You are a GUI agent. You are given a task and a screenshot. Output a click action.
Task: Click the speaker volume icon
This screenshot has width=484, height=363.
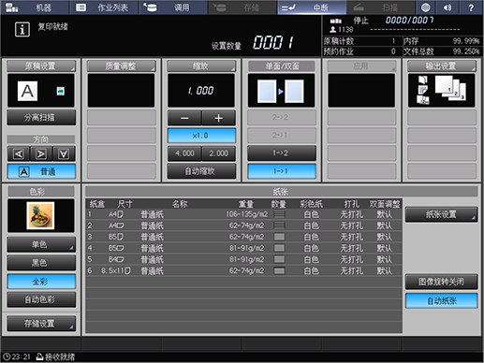coord(447,7)
